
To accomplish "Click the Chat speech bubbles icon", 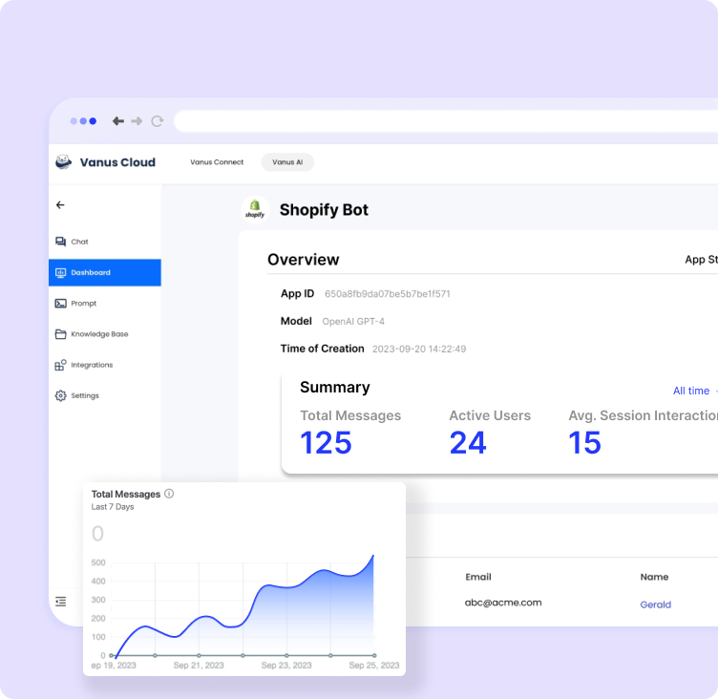I will [60, 242].
